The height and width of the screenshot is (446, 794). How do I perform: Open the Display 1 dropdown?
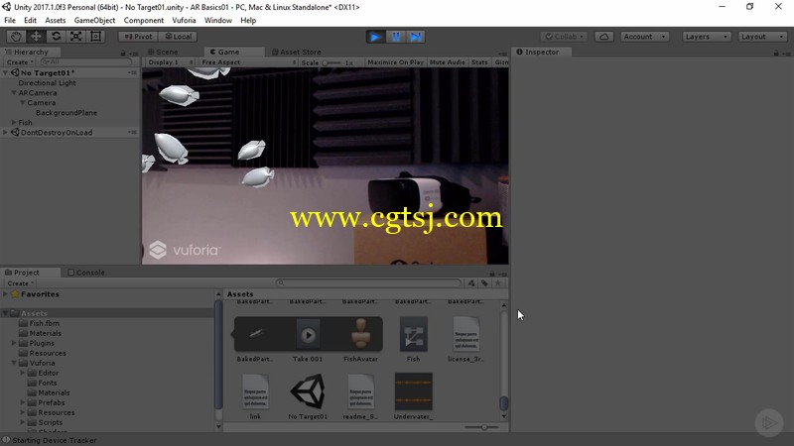coord(169,62)
